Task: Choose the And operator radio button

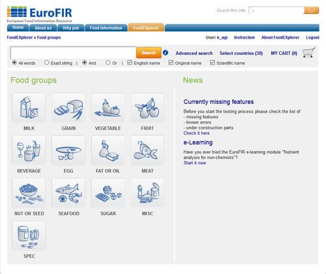Action: 84,63
